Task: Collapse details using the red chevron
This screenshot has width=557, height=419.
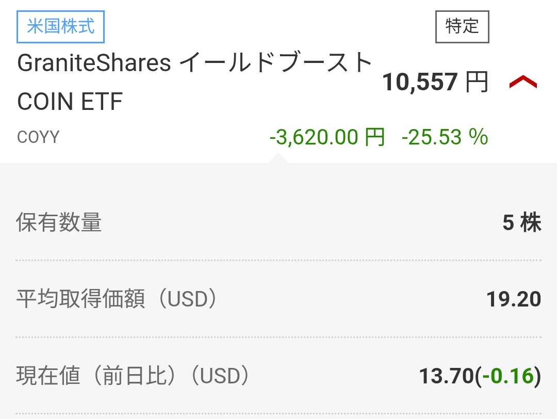Action: click(523, 82)
